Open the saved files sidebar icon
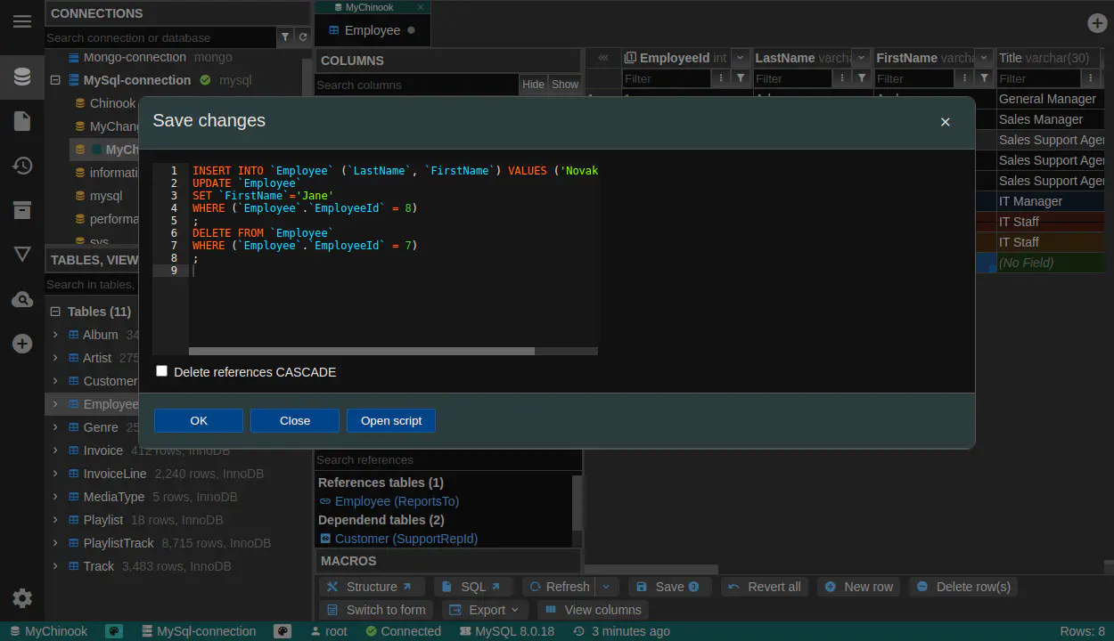Viewport: 1114px width, 641px height. coord(22,121)
